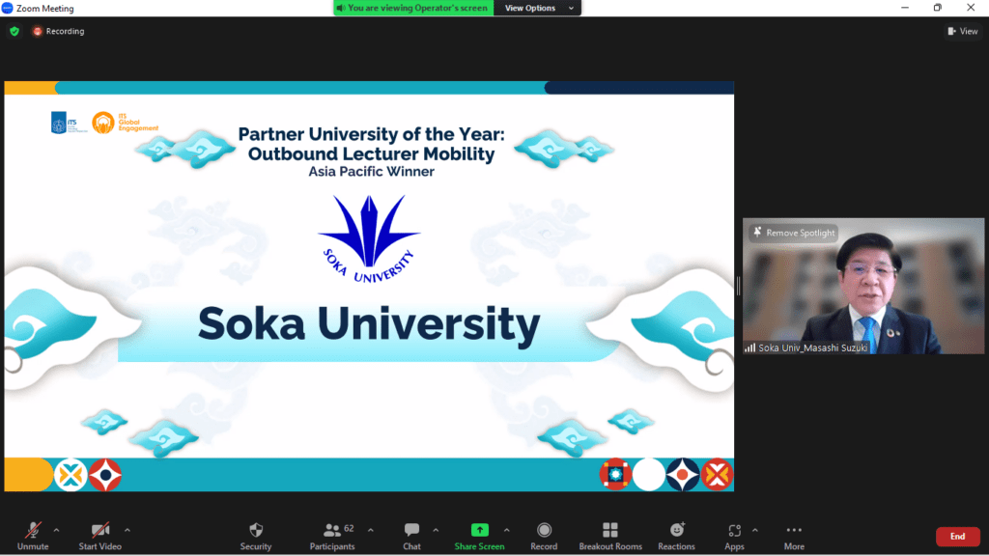The width and height of the screenshot is (989, 556).
Task: Open the View Options dropdown
Action: coord(538,8)
